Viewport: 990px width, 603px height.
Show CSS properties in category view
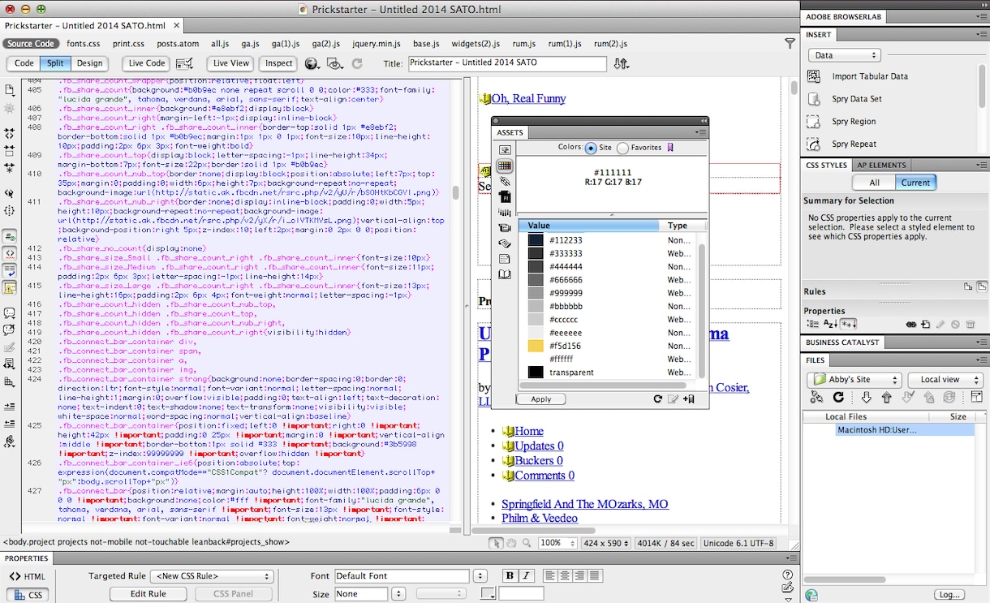coord(814,324)
